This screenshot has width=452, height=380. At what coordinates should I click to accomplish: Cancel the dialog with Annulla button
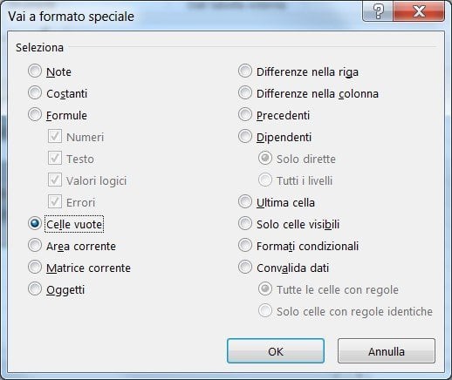click(387, 351)
